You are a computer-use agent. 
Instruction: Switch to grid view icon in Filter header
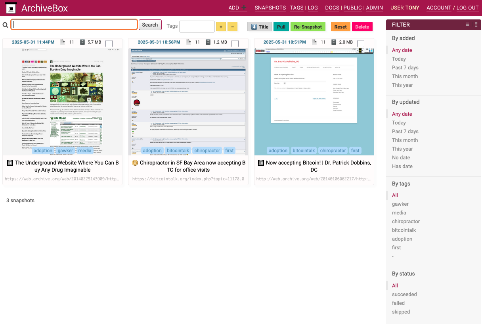[476, 25]
